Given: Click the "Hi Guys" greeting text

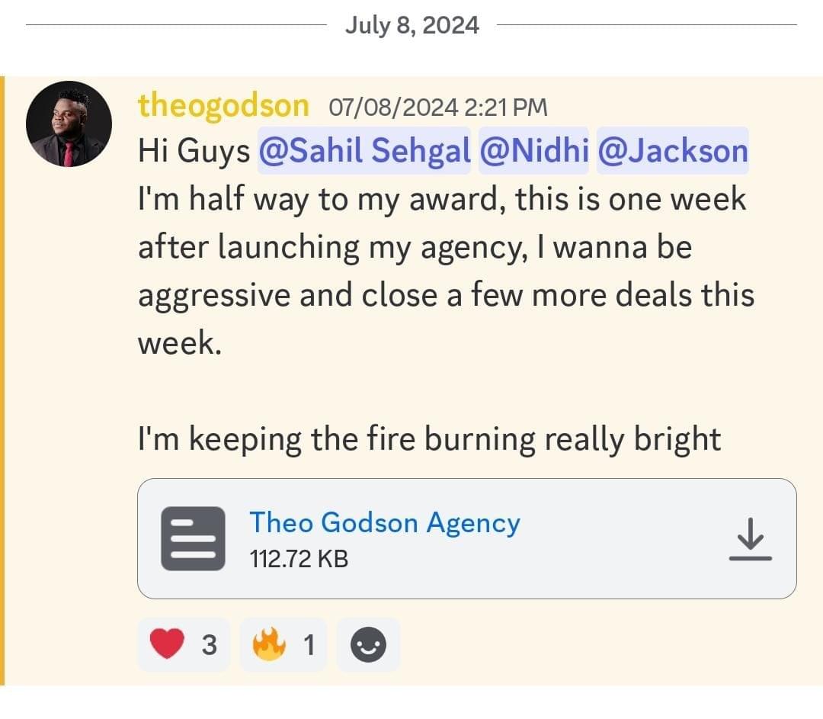Looking at the screenshot, I should pos(194,151).
